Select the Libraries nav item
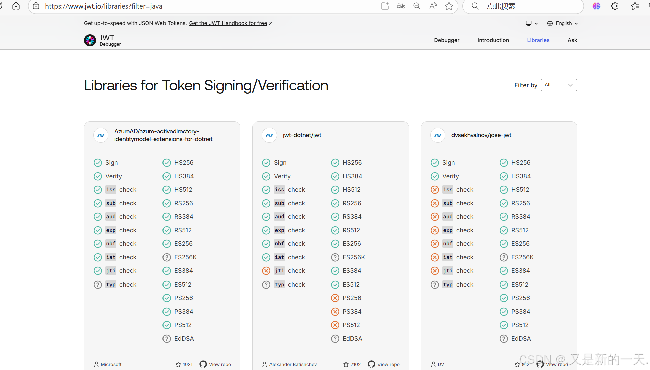The width and height of the screenshot is (650, 370). pos(538,40)
